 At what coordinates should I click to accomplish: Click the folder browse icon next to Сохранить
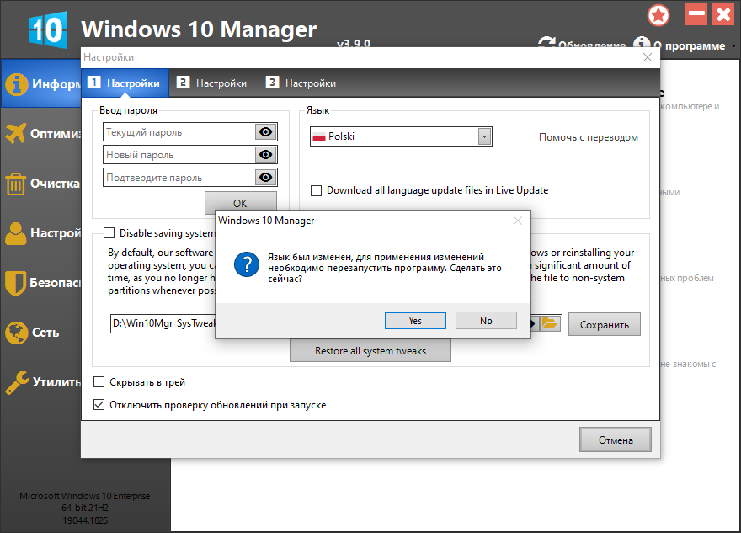click(550, 323)
